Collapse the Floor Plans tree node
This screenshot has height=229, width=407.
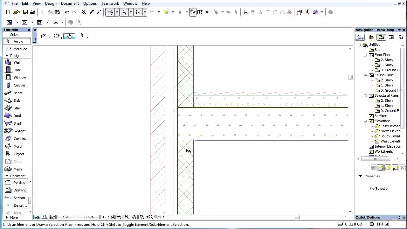[x=366, y=55]
